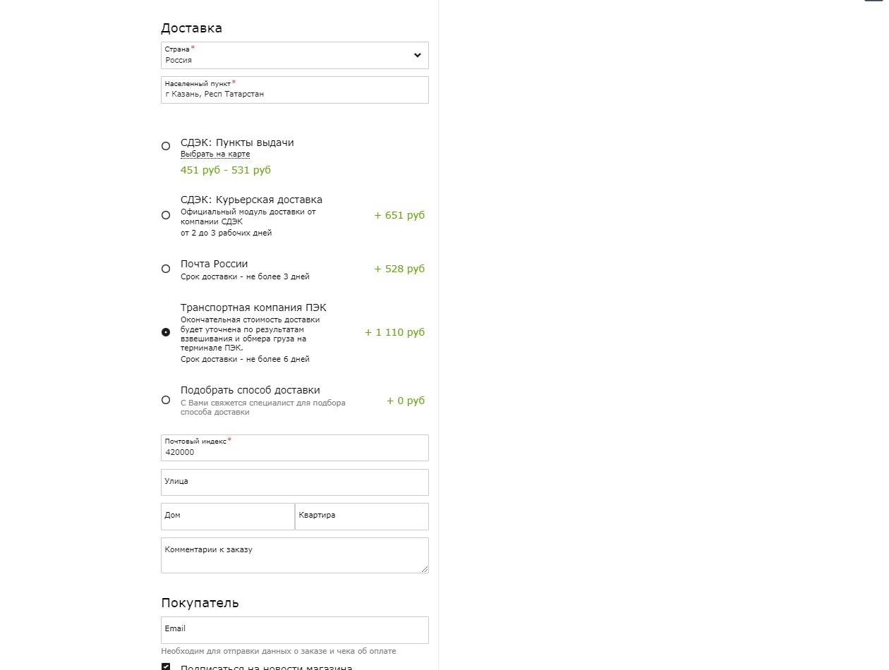
Task: Grab the comment textarea resize handle
Action: 424,568
